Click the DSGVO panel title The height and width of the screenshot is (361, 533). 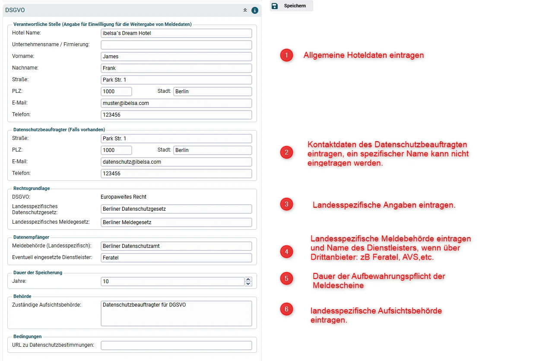pos(15,10)
